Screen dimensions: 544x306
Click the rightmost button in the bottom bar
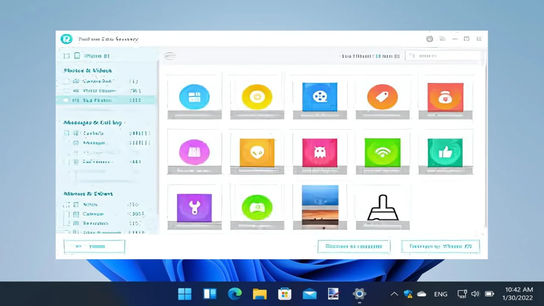(x=440, y=246)
